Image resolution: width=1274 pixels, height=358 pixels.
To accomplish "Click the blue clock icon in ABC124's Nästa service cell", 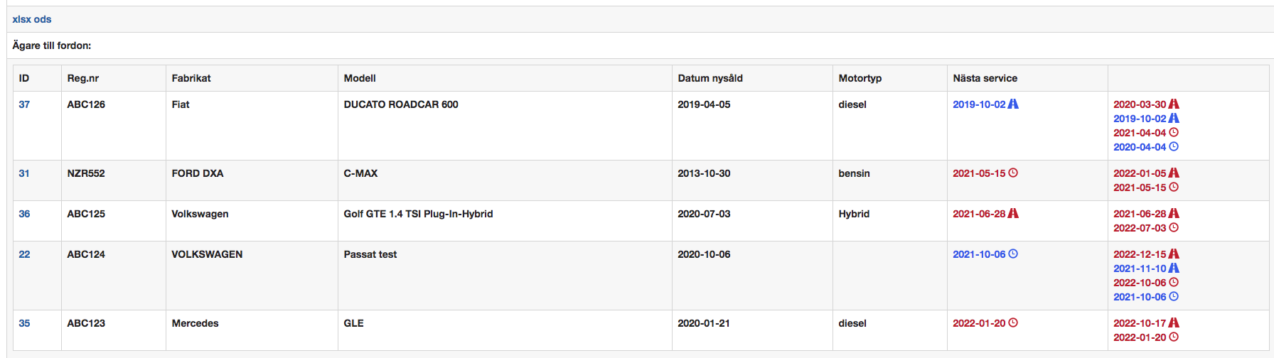I will [x=1013, y=254].
